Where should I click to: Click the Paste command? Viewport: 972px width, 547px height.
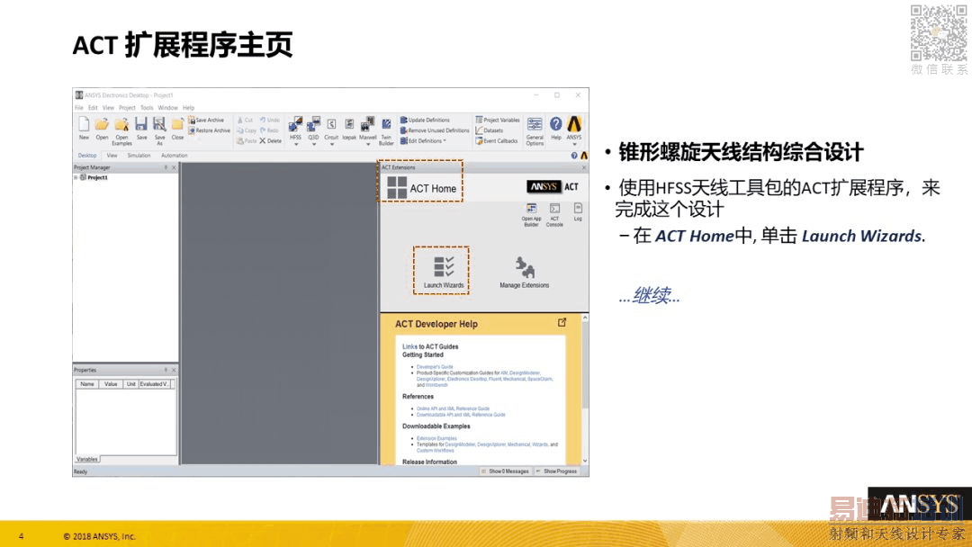coord(247,140)
